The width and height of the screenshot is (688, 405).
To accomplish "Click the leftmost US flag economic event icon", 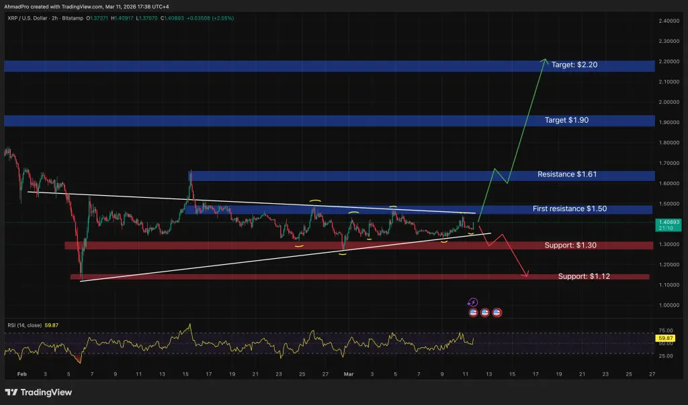I will (473, 312).
